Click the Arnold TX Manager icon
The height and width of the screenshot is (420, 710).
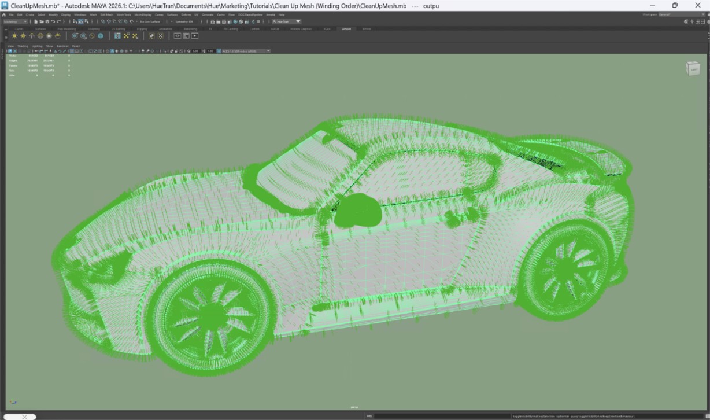pyautogui.click(x=117, y=36)
